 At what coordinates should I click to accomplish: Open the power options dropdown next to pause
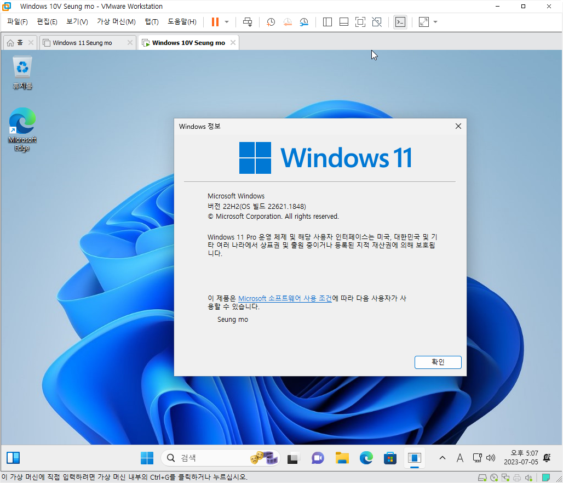click(x=227, y=22)
